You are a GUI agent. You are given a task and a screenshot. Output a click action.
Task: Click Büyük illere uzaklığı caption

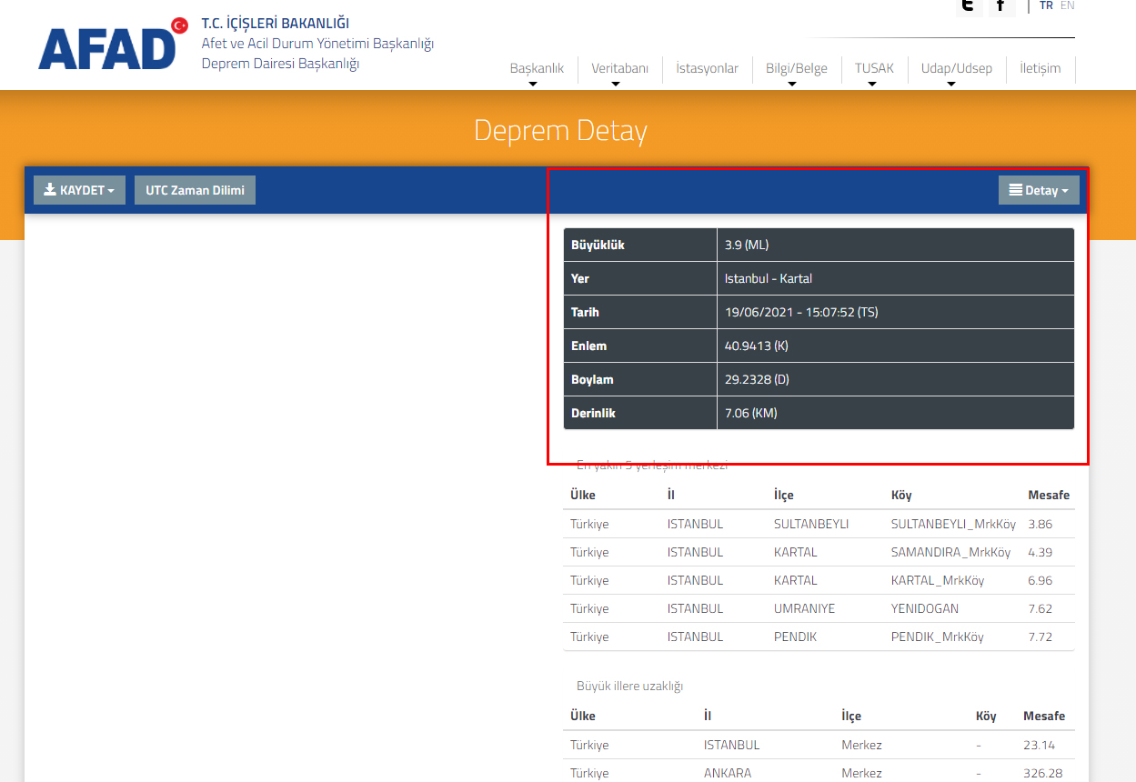(629, 686)
